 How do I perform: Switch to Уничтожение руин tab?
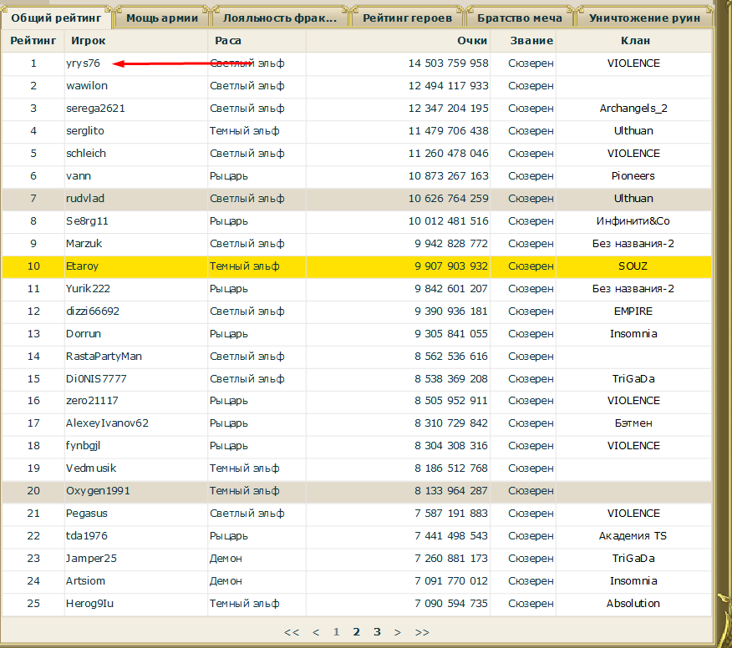644,18
